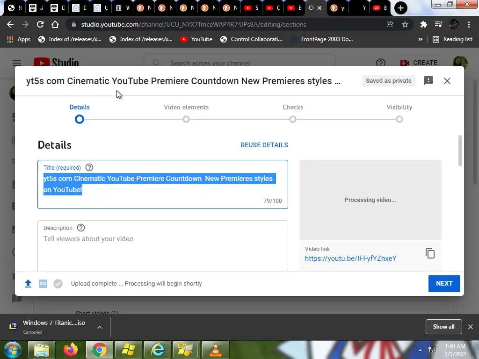Viewport: 479px width, 359px height.
Task: Go to the Visibility step
Action: pyautogui.click(x=399, y=107)
